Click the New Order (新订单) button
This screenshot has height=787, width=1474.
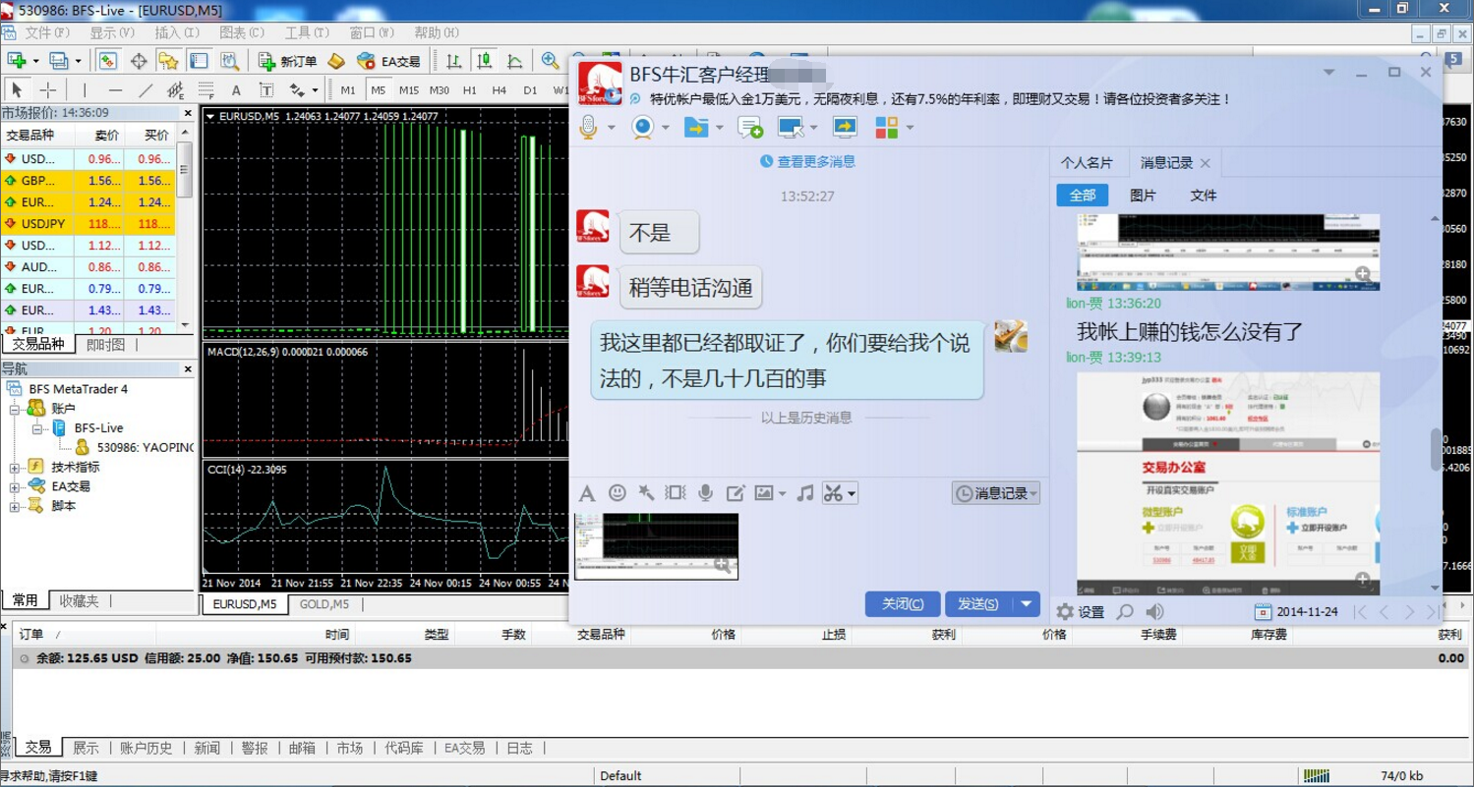point(288,61)
